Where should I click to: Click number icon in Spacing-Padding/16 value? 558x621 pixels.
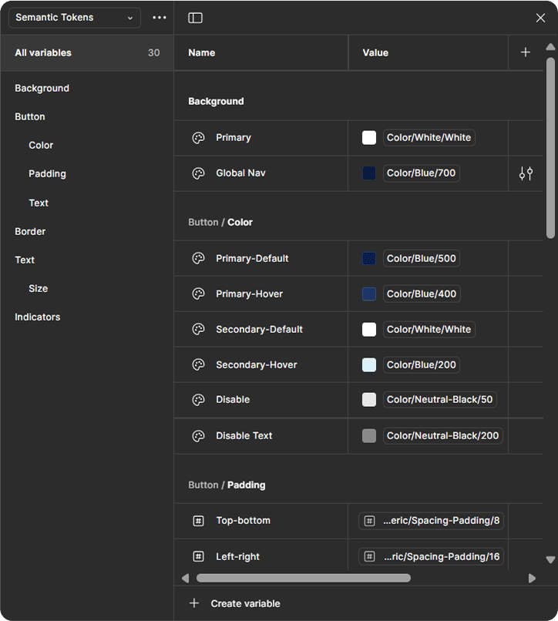click(369, 556)
